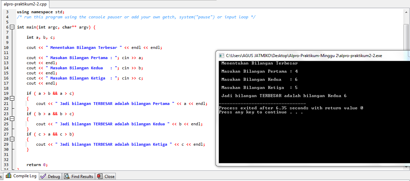
Task: Click line number 19 in the gutter
Action: pos(6,93)
